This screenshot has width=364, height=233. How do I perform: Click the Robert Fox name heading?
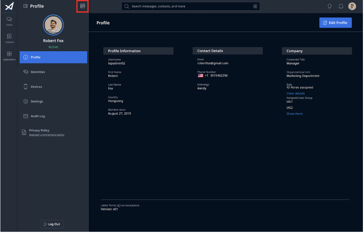pos(53,41)
